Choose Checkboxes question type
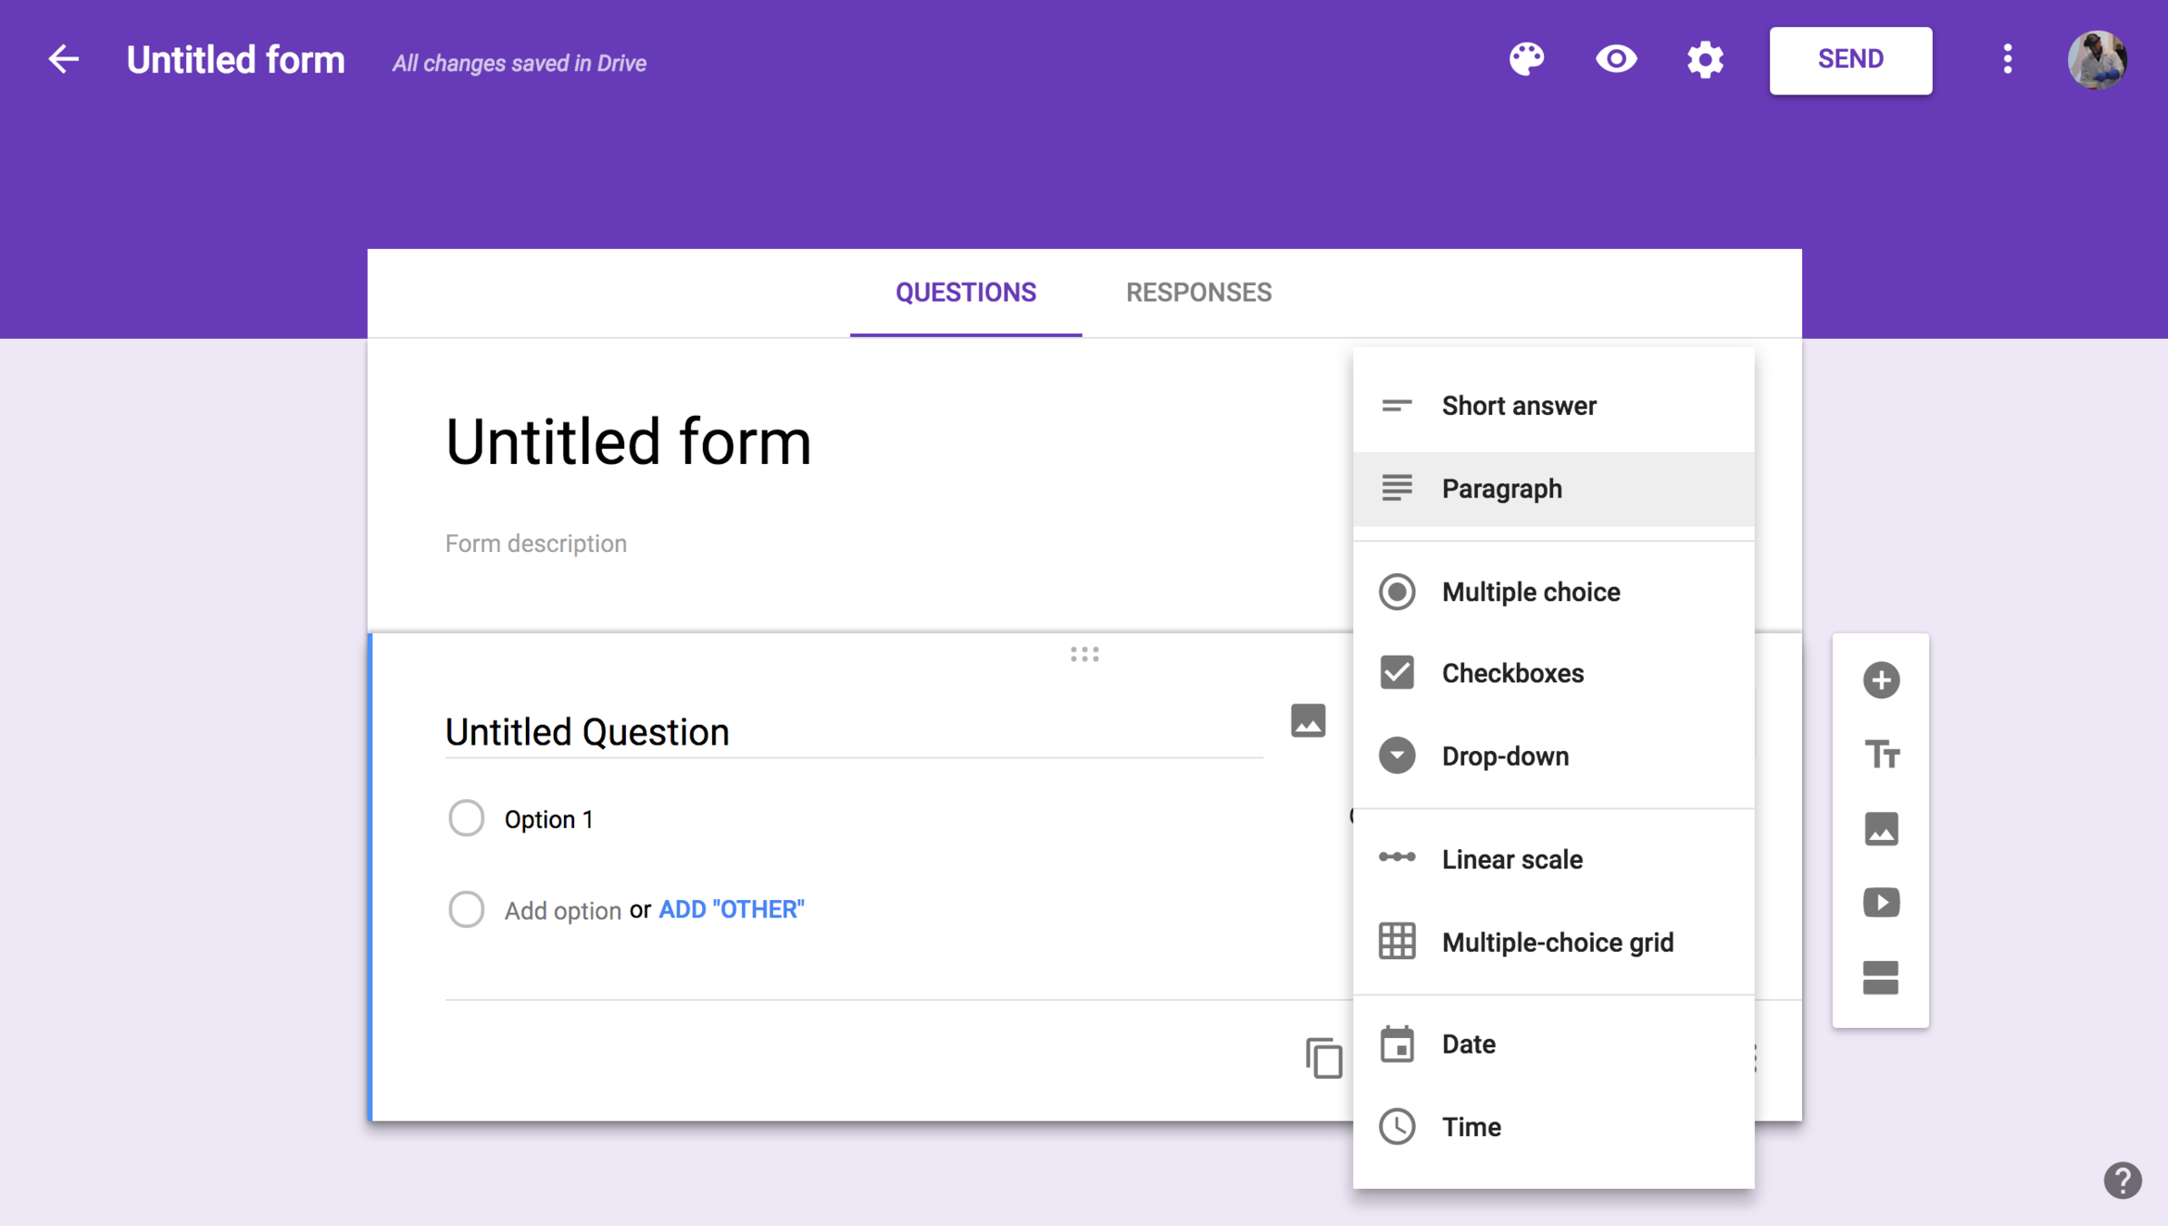This screenshot has width=2168, height=1226. [x=1511, y=673]
